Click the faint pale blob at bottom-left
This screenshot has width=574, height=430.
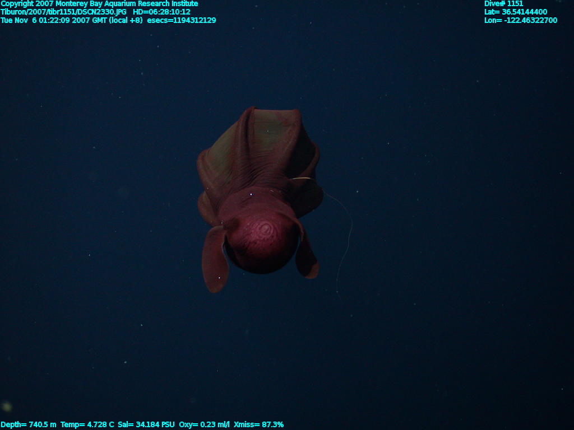point(7,406)
